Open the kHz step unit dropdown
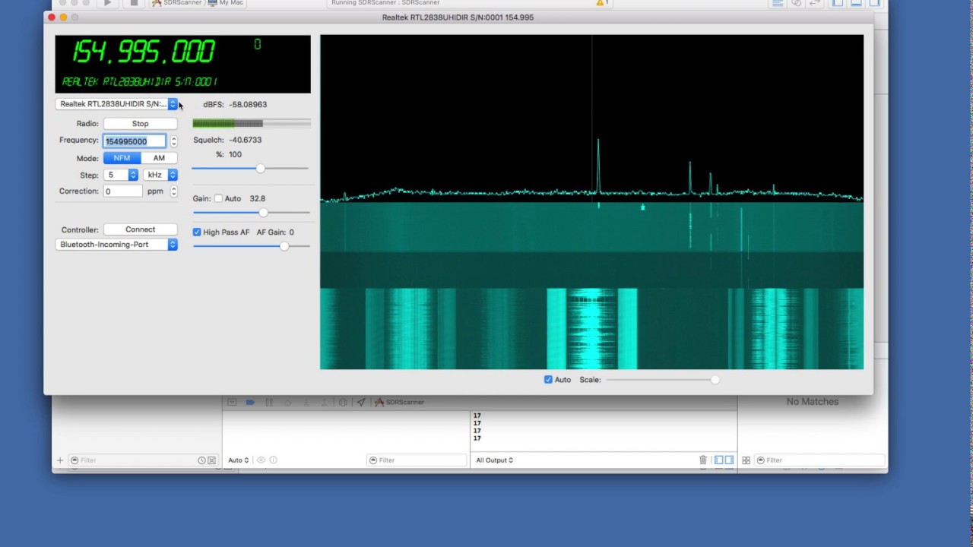This screenshot has height=547, width=973. point(160,175)
